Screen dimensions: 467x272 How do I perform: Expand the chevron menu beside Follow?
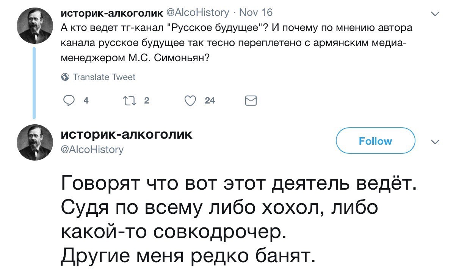coord(436,142)
